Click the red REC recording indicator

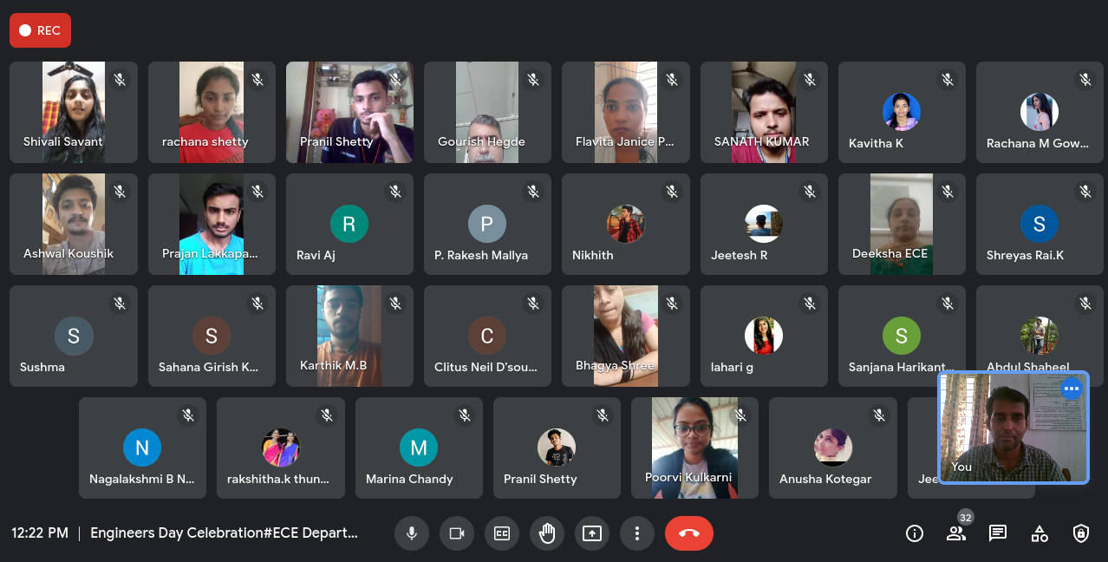(40, 30)
